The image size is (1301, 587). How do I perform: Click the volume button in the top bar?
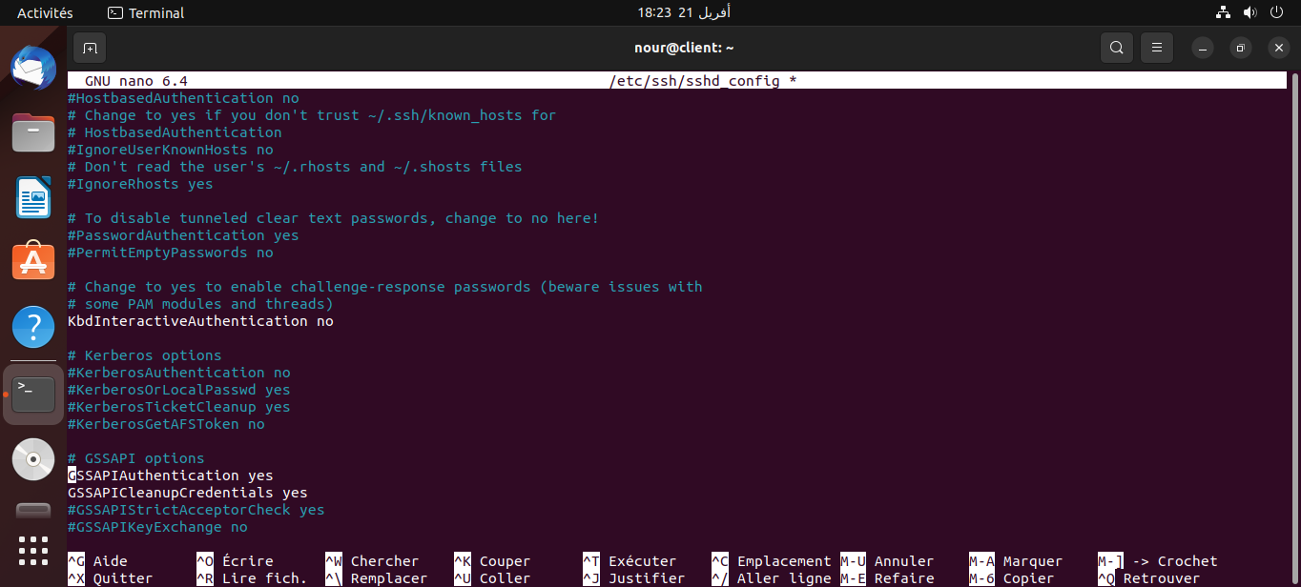point(1249,12)
